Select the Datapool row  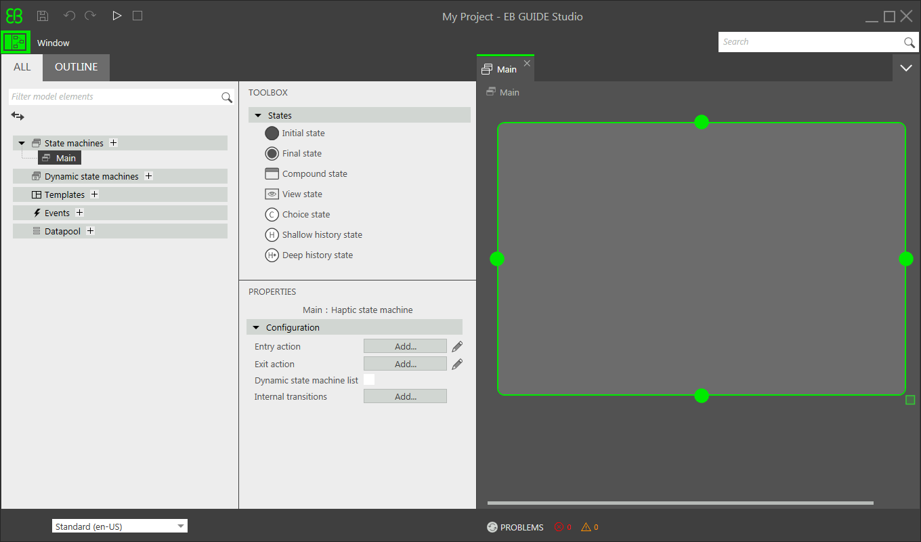click(x=120, y=231)
